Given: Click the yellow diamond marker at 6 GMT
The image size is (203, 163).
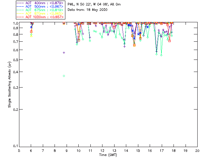Looking at the screenshot, I should pos(31,36).
